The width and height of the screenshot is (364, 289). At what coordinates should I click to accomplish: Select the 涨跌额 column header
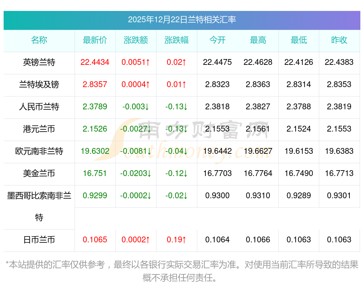point(135,40)
